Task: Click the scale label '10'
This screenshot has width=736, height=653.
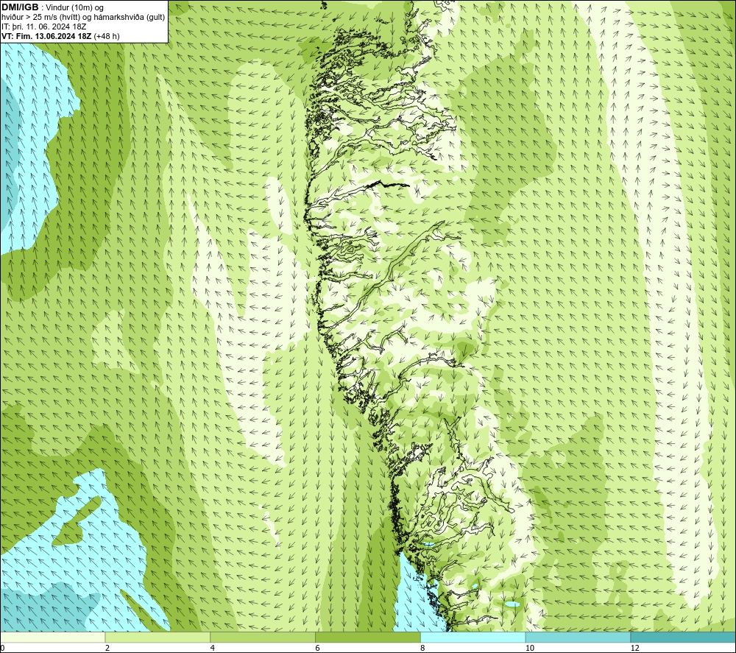Action: point(530,649)
